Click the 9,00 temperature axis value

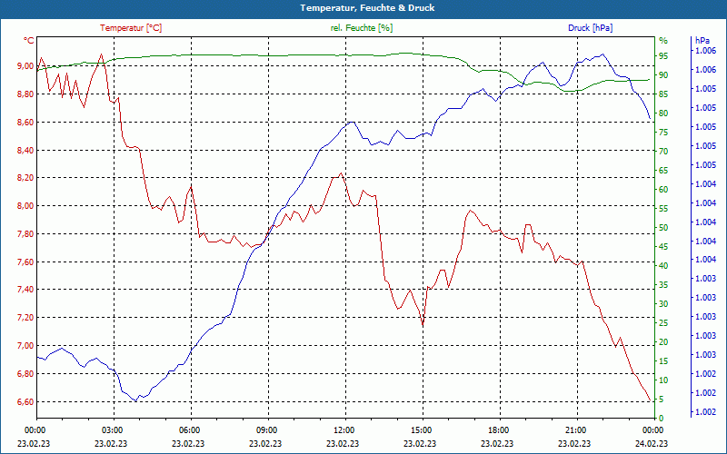[x=25, y=65]
